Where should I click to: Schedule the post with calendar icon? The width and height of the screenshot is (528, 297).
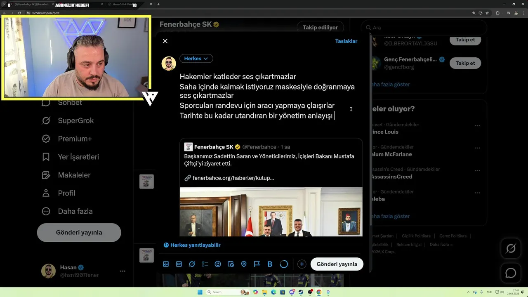click(x=231, y=264)
